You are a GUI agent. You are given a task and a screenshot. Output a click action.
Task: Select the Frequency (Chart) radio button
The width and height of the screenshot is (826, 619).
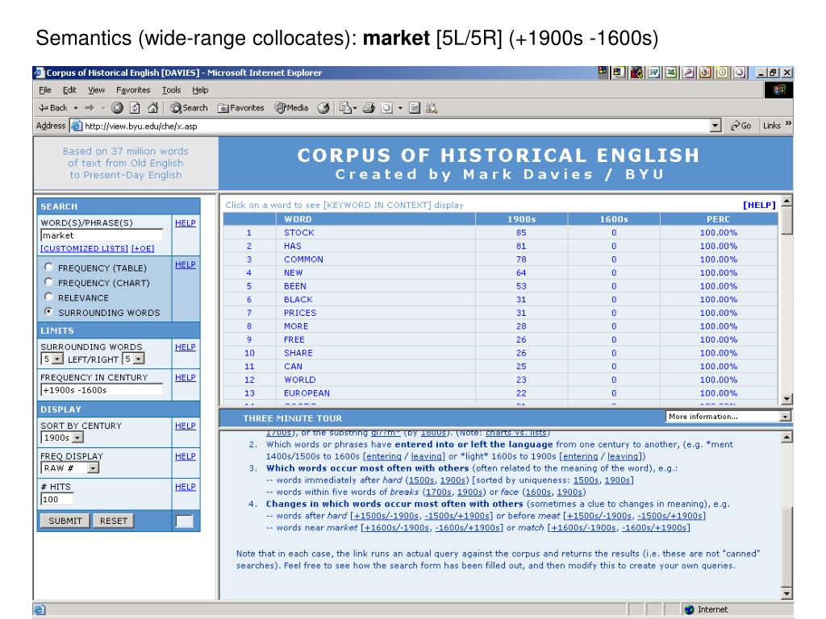tap(49, 281)
